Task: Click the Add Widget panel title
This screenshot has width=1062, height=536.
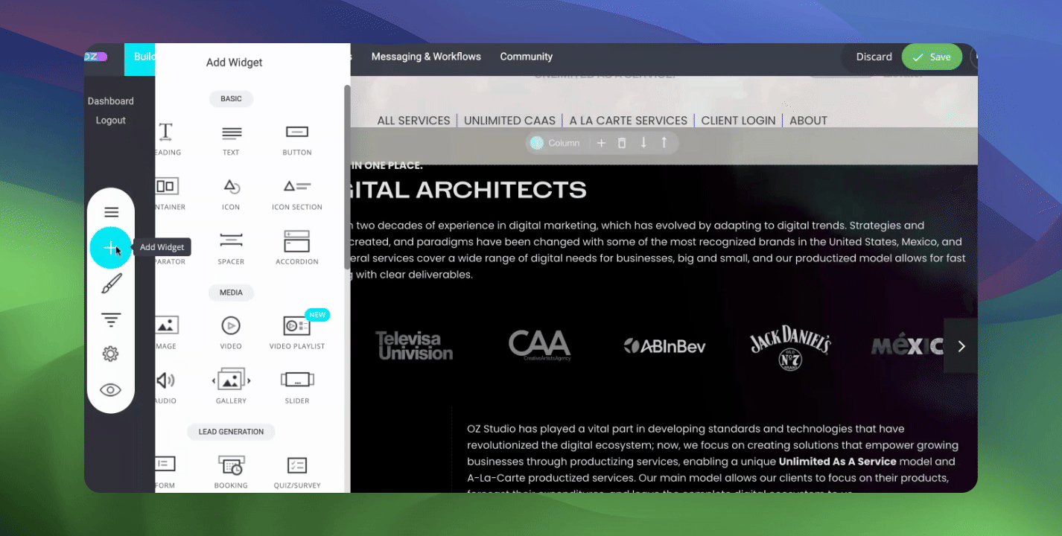Action: click(x=234, y=63)
